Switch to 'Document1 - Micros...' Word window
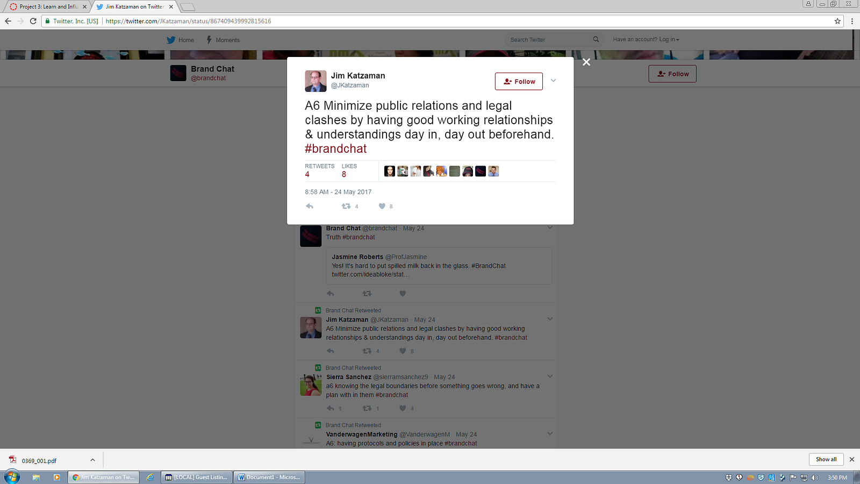Screen dimensions: 860x484 [x=269, y=477]
